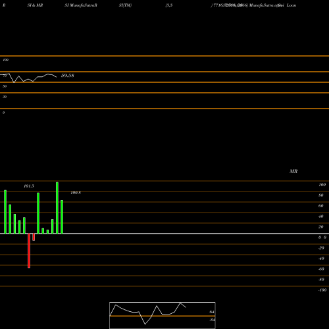Viewport: 329px width, 329px height.
Task: Click the 'SI & MR' header text
Action: pos(35,5)
